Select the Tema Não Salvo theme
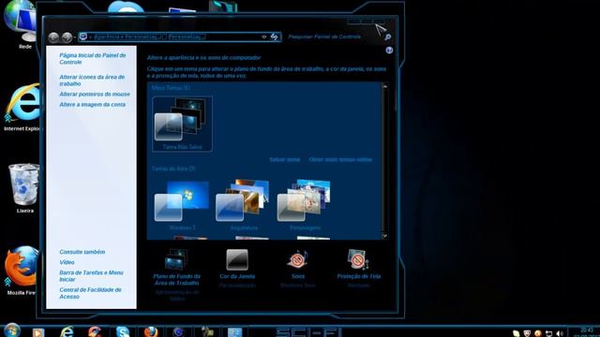 coord(182,124)
